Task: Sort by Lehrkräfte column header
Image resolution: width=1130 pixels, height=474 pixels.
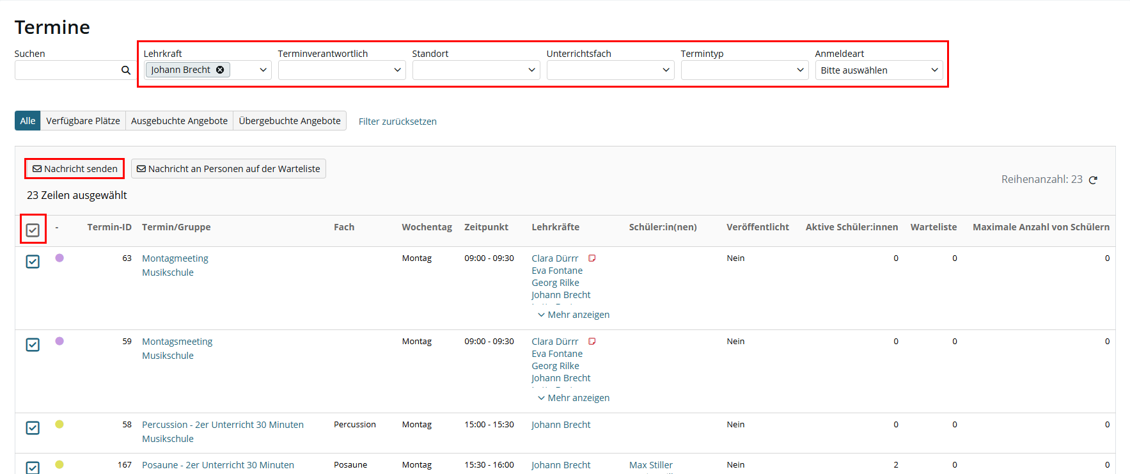Action: point(555,227)
